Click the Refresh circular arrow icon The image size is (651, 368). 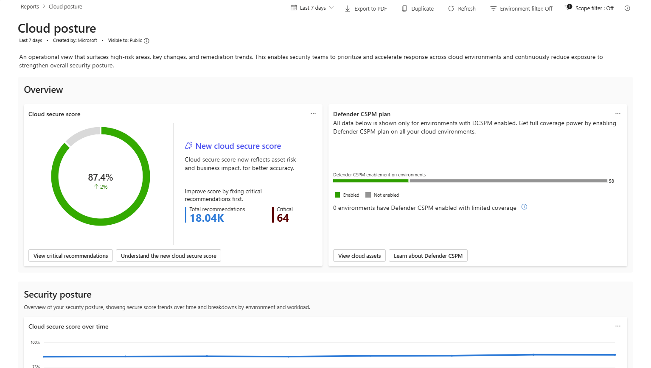451,8
